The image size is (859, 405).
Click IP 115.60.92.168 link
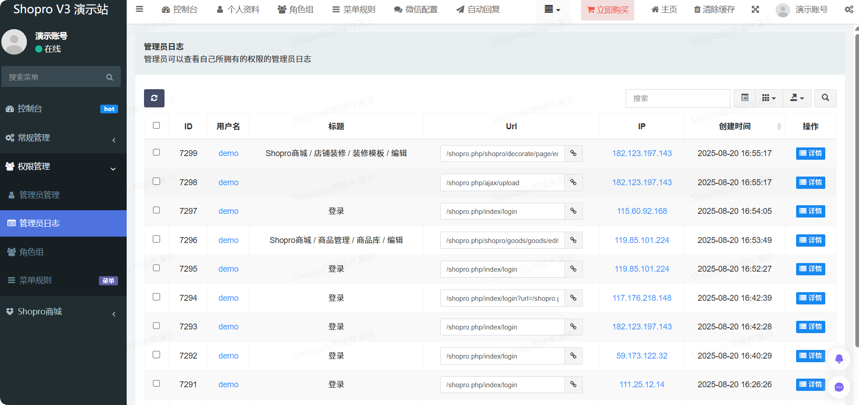(642, 211)
